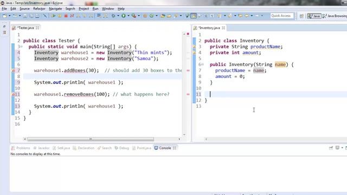The width and height of the screenshot is (347, 195).
Task: Click warning marker on Inventory line 4
Action: 194,53
